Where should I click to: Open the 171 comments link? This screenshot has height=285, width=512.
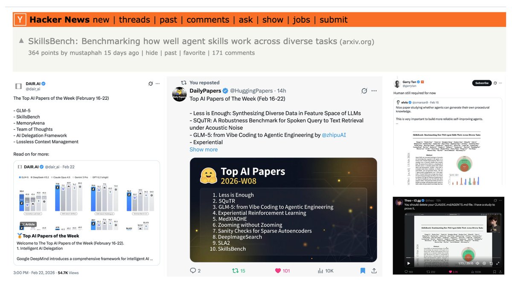233,53
